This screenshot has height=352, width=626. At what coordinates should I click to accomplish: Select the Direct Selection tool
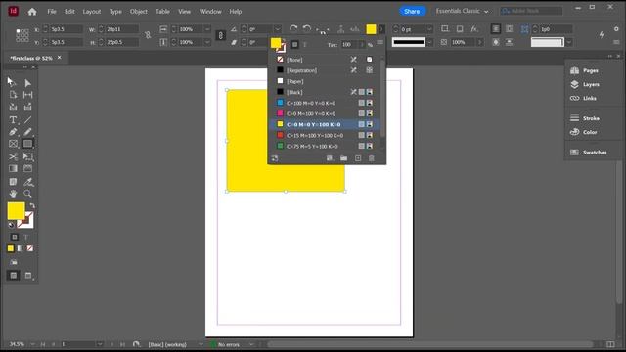click(x=27, y=82)
